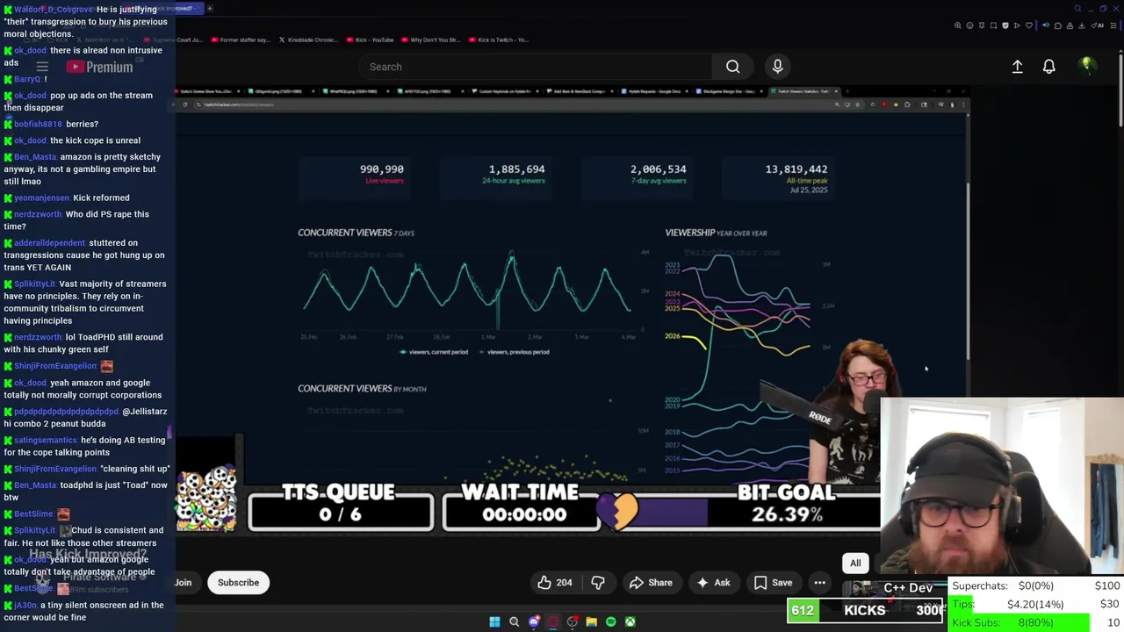This screenshot has width=1124, height=632.
Task: Open 'Kick is Twitch - Yo...' bookmark
Action: click(499, 39)
